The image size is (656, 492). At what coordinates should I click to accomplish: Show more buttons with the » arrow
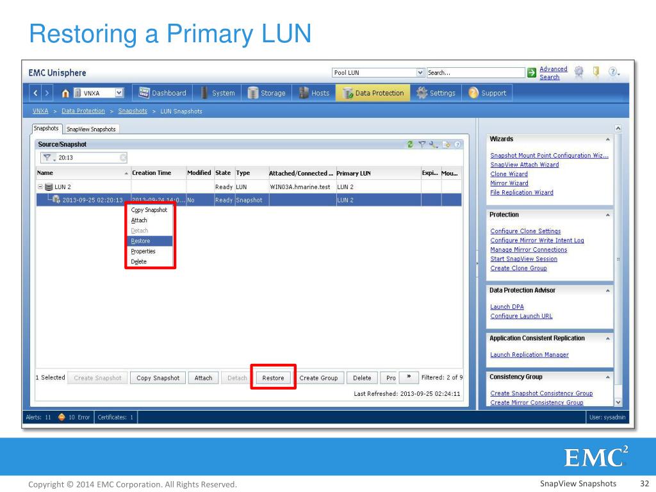pos(409,377)
